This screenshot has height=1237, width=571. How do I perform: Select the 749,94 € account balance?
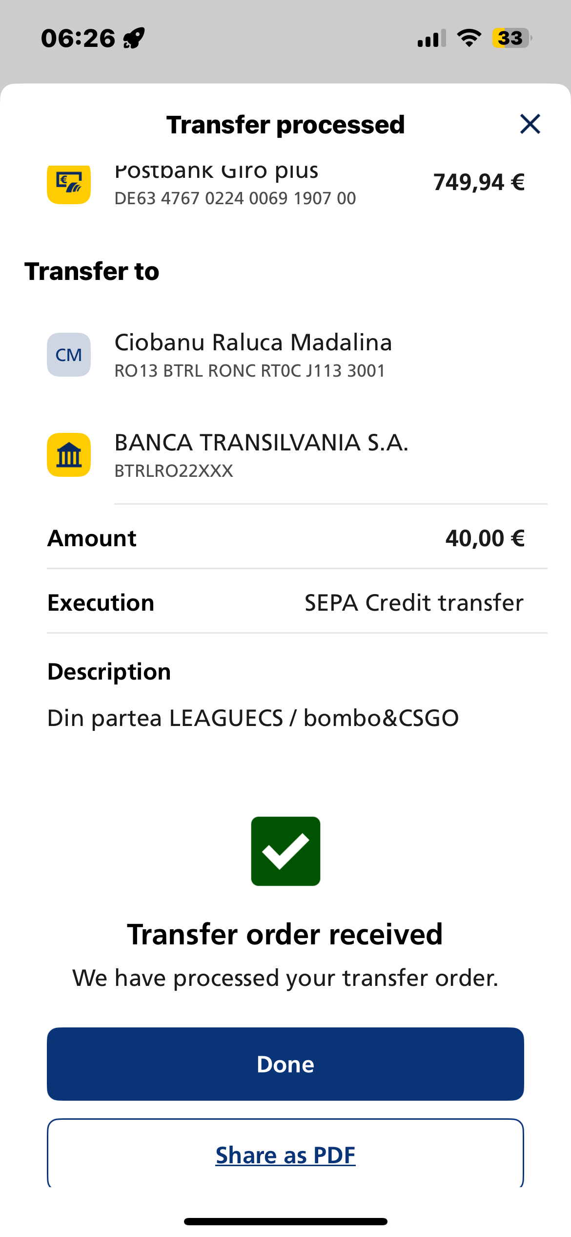[x=479, y=182]
